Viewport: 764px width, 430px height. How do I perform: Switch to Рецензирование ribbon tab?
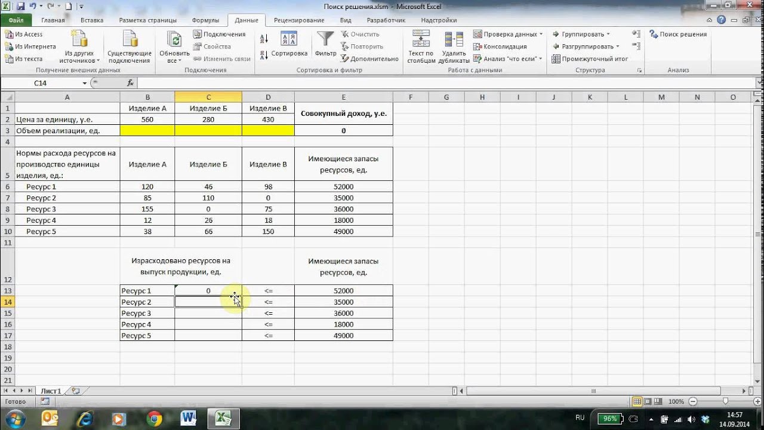point(299,20)
